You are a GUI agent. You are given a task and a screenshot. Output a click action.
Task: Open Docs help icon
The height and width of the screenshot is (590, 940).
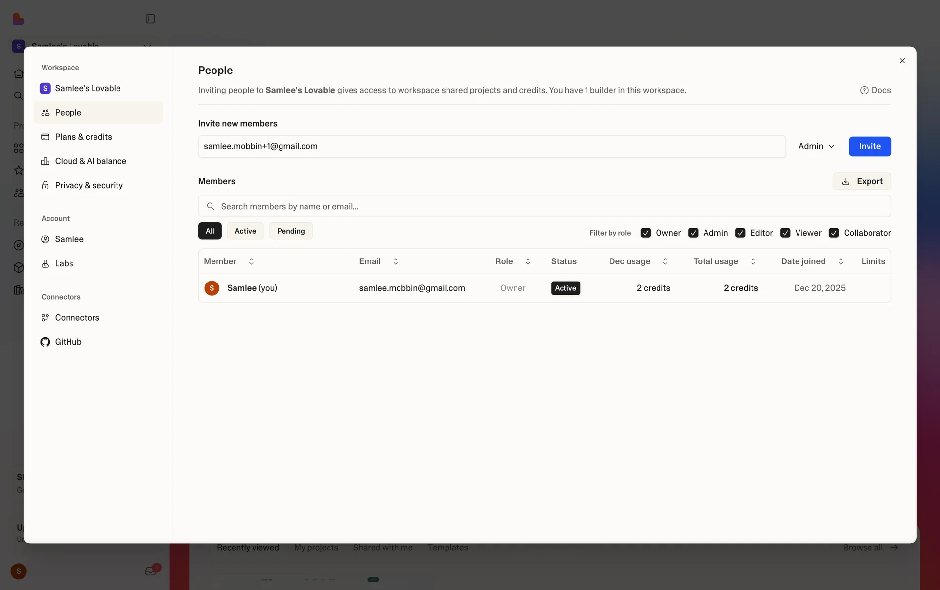tap(864, 90)
